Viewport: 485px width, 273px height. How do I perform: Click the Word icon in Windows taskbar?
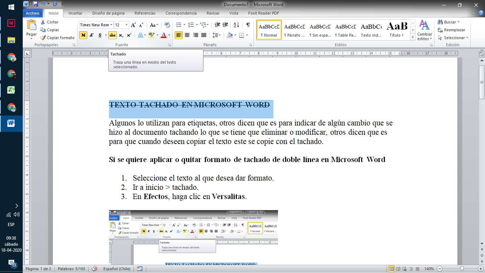pyautogui.click(x=11, y=123)
